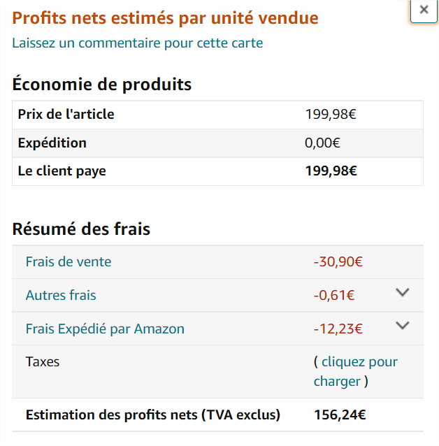Open 'Frais Expédié par Amazon' link
Image resolution: width=439 pixels, height=446 pixels.
tap(105, 329)
